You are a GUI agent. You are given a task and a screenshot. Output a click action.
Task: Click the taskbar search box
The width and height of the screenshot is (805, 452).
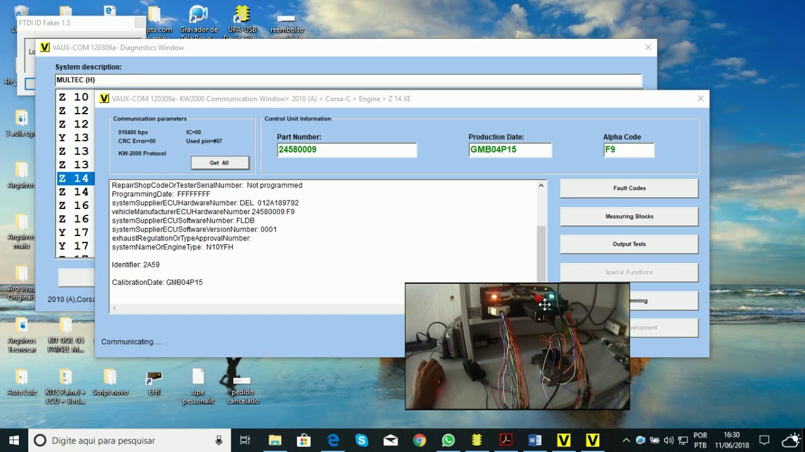130,440
